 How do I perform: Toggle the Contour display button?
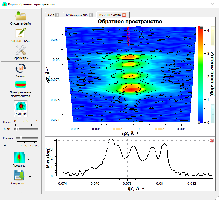(20, 108)
